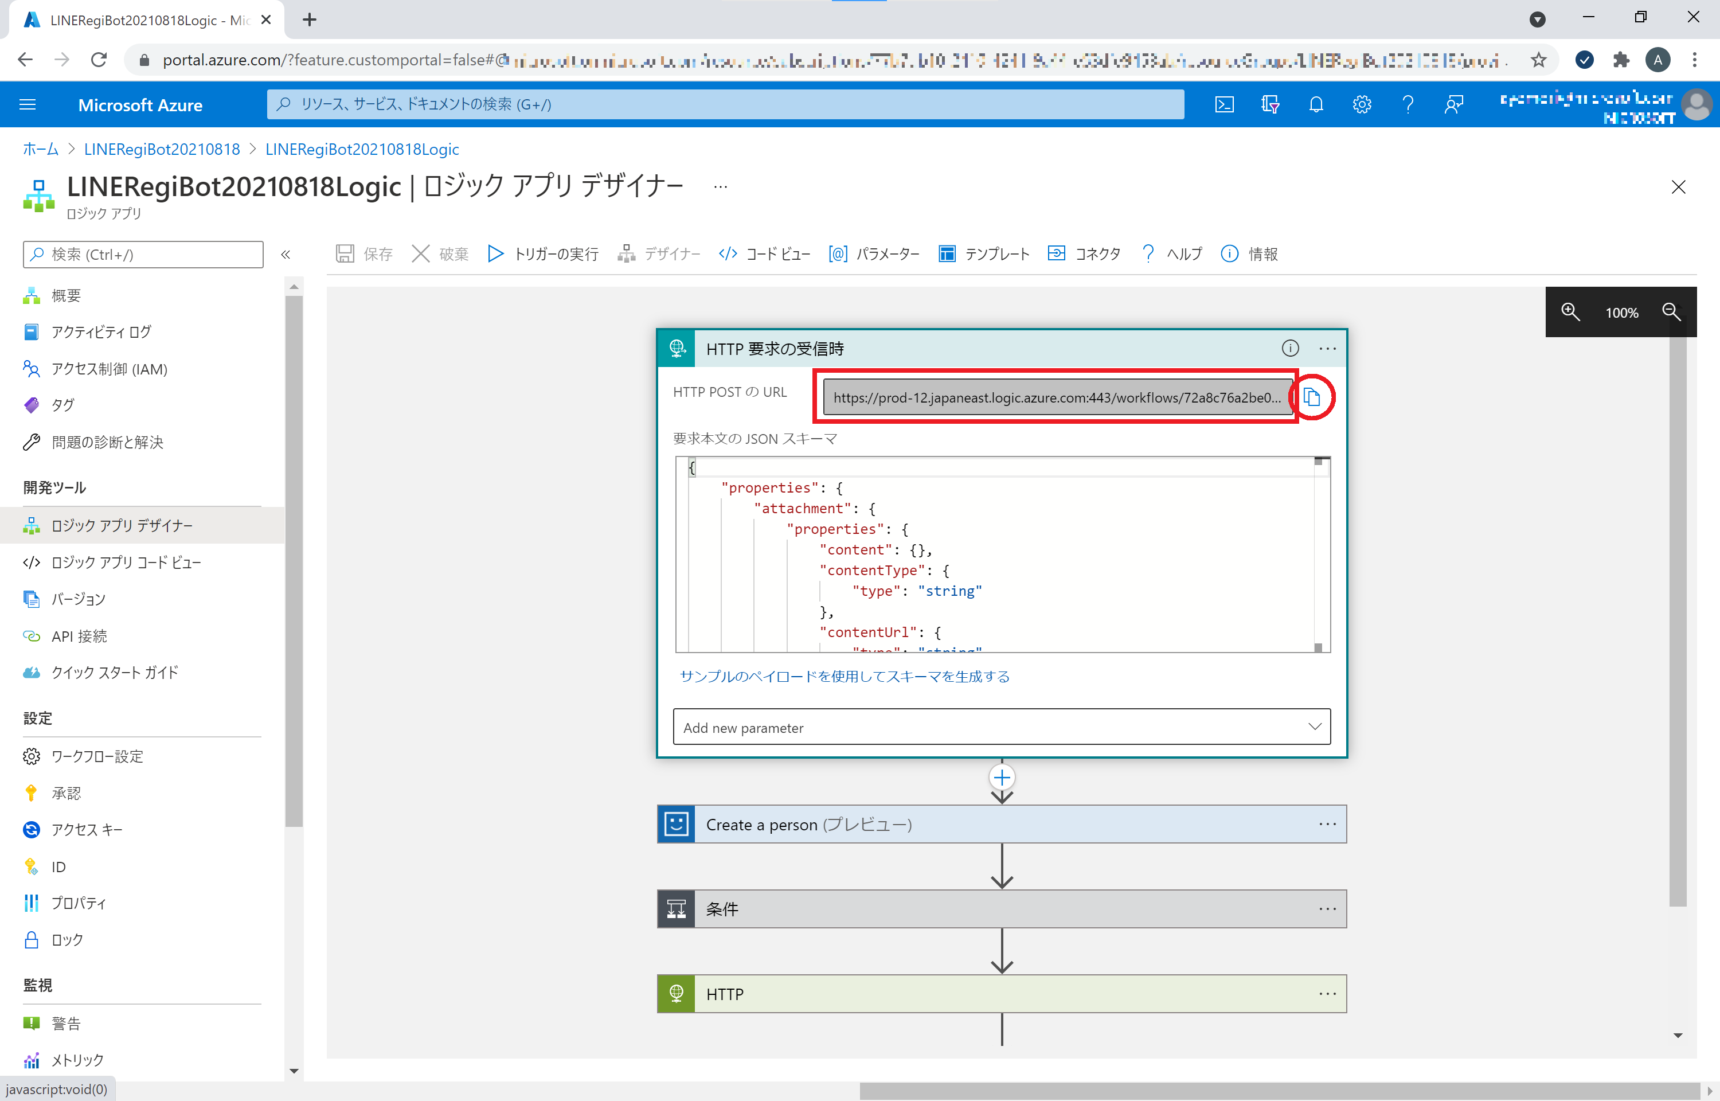Select ロジック アプリ コード ビュー in sidebar
1720x1101 pixels.
click(126, 562)
